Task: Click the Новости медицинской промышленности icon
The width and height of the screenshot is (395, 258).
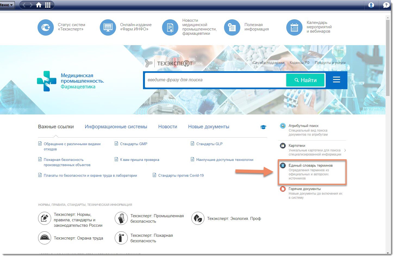Action: click(170, 27)
